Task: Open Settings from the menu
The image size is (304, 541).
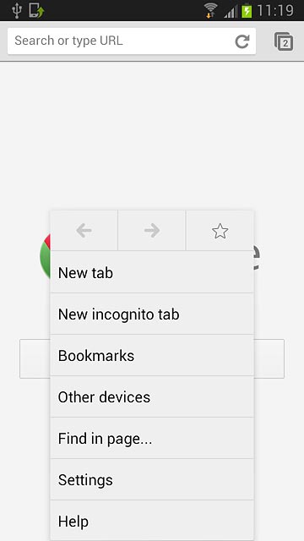Action: [152, 479]
